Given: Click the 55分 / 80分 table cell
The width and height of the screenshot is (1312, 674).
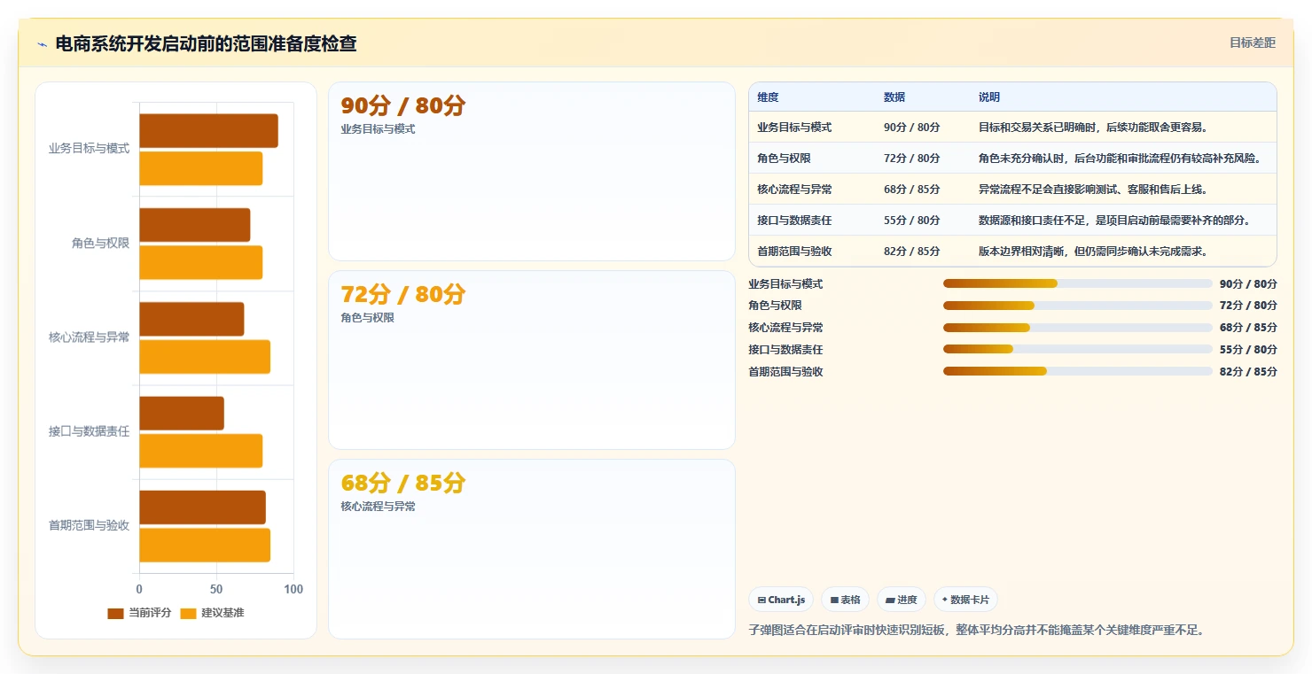Looking at the screenshot, I should click(912, 221).
